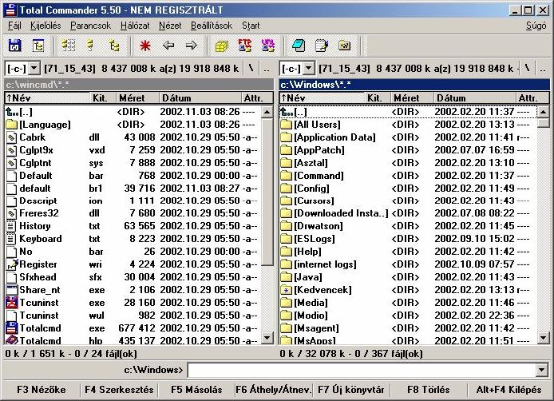
Task: Click the F7 Új könyvtár button
Action: coord(351,390)
